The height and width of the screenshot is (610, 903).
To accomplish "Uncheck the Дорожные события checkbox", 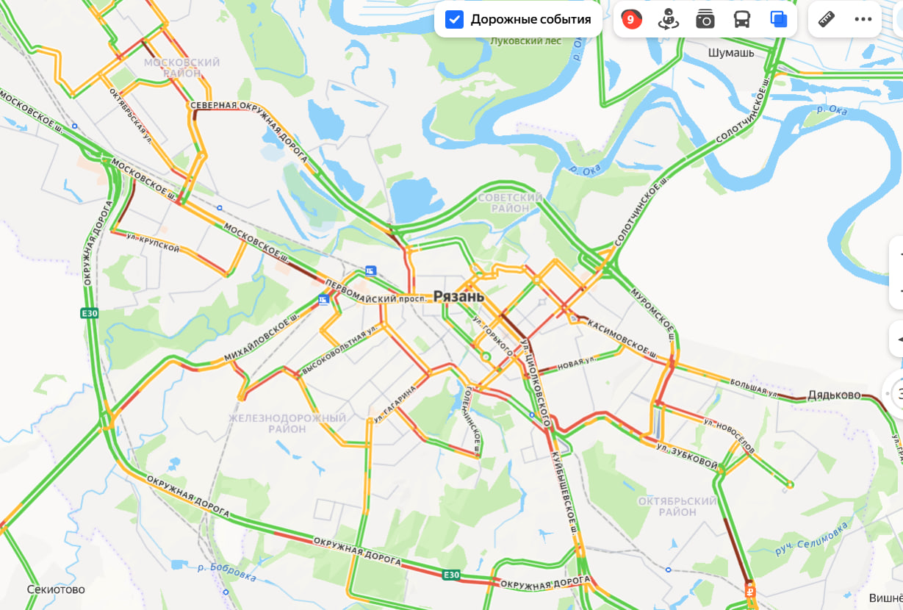I will click(455, 20).
